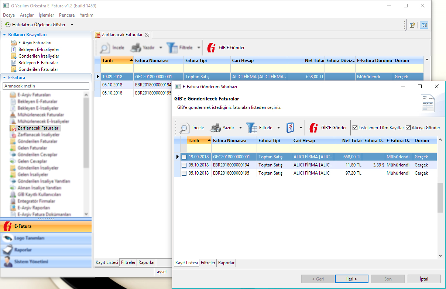
Task: Uncheck Listelenen Tüm Kayıtlar checkbox
Action: click(x=355, y=128)
